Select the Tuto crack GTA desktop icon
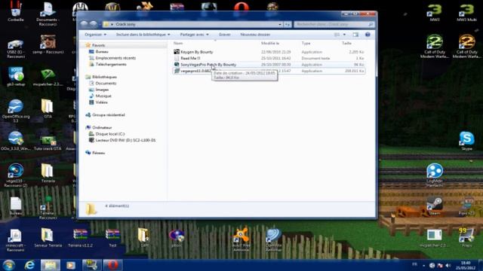The height and width of the screenshot is (271, 483). pos(48,142)
